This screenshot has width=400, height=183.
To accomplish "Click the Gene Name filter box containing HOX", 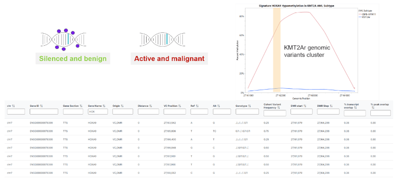I will 97,112.
